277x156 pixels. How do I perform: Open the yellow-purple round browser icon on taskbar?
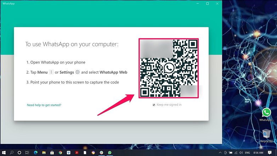pos(93,152)
